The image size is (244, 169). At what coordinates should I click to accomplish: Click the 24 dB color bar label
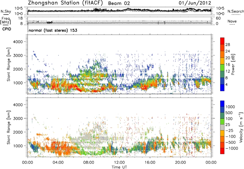(228, 51)
